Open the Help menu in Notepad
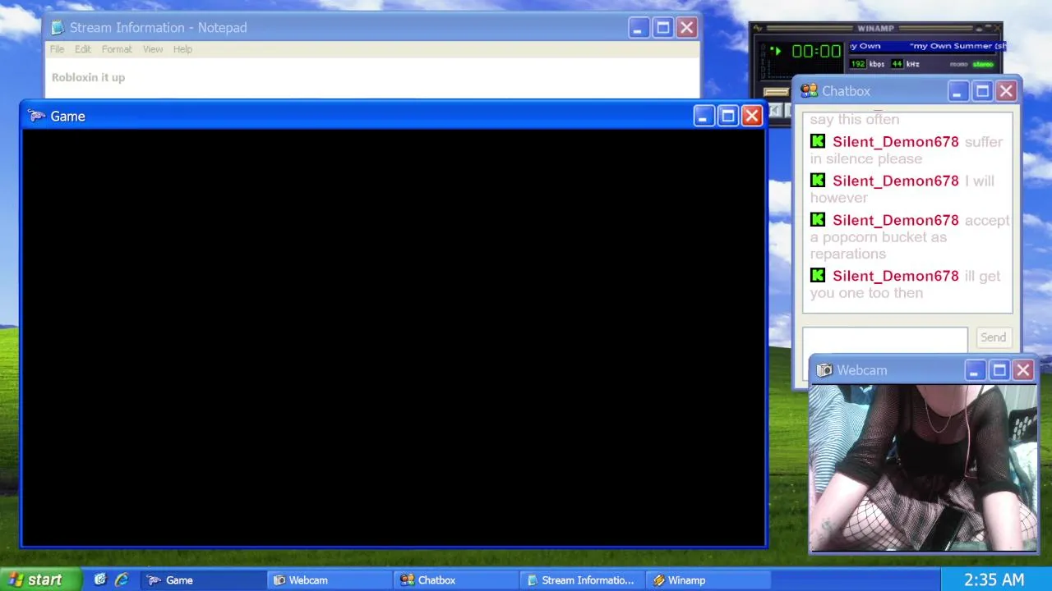 (182, 49)
